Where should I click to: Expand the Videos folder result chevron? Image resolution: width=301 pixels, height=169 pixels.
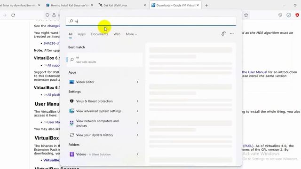137,154
